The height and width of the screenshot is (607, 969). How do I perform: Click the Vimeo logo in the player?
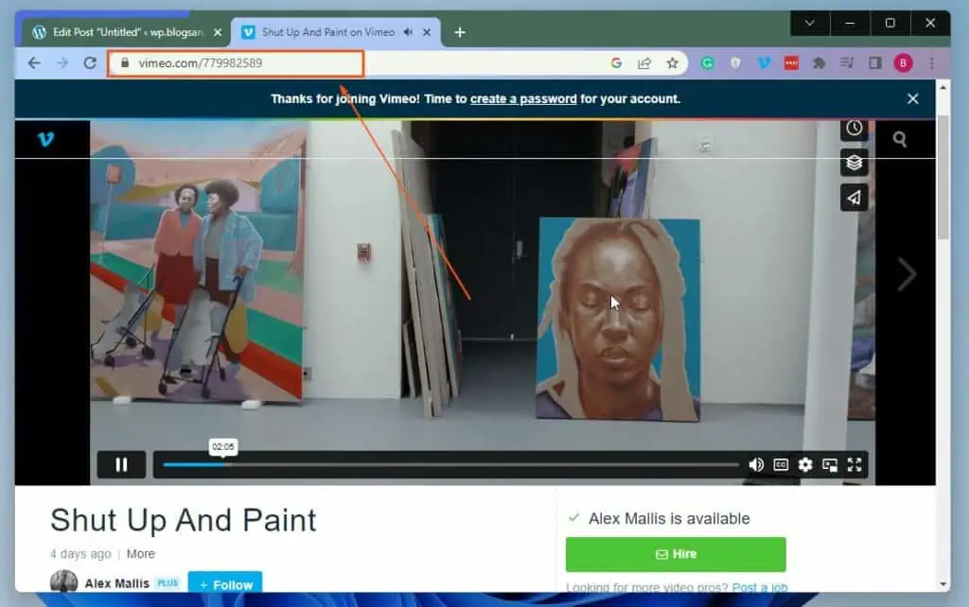coord(45,139)
